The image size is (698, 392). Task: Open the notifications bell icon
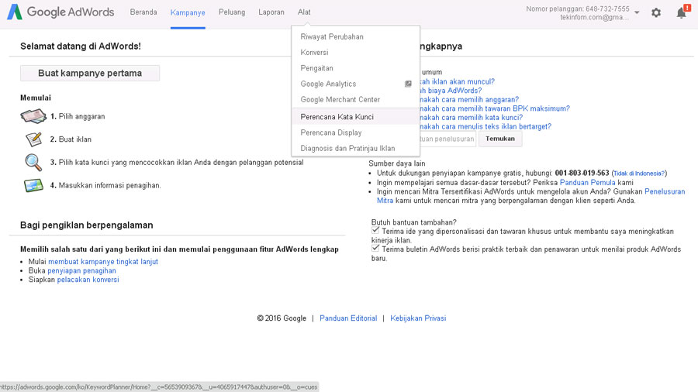pos(682,12)
